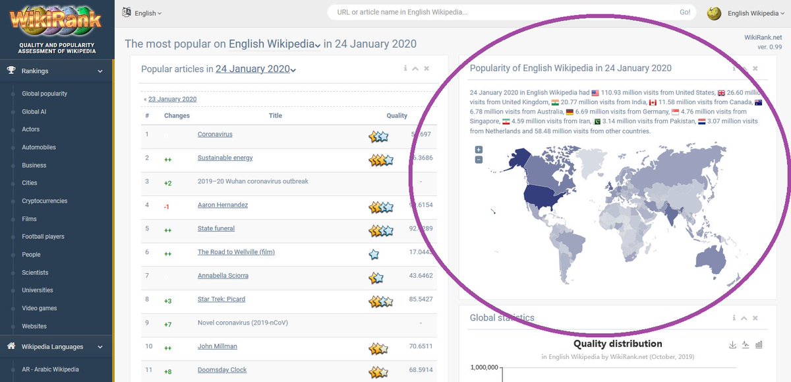Open the Annabella Sciorra article link

point(223,275)
